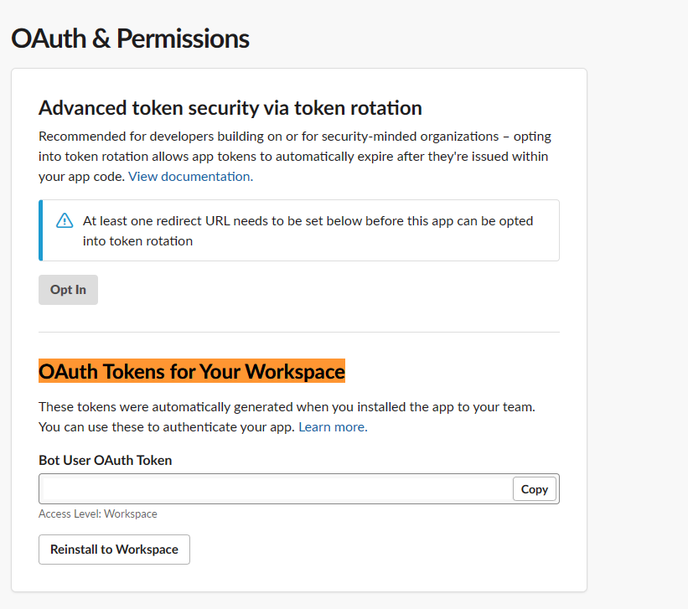This screenshot has height=609, width=688.
Task: Click the redirect URL warning message text
Action: [308, 222]
